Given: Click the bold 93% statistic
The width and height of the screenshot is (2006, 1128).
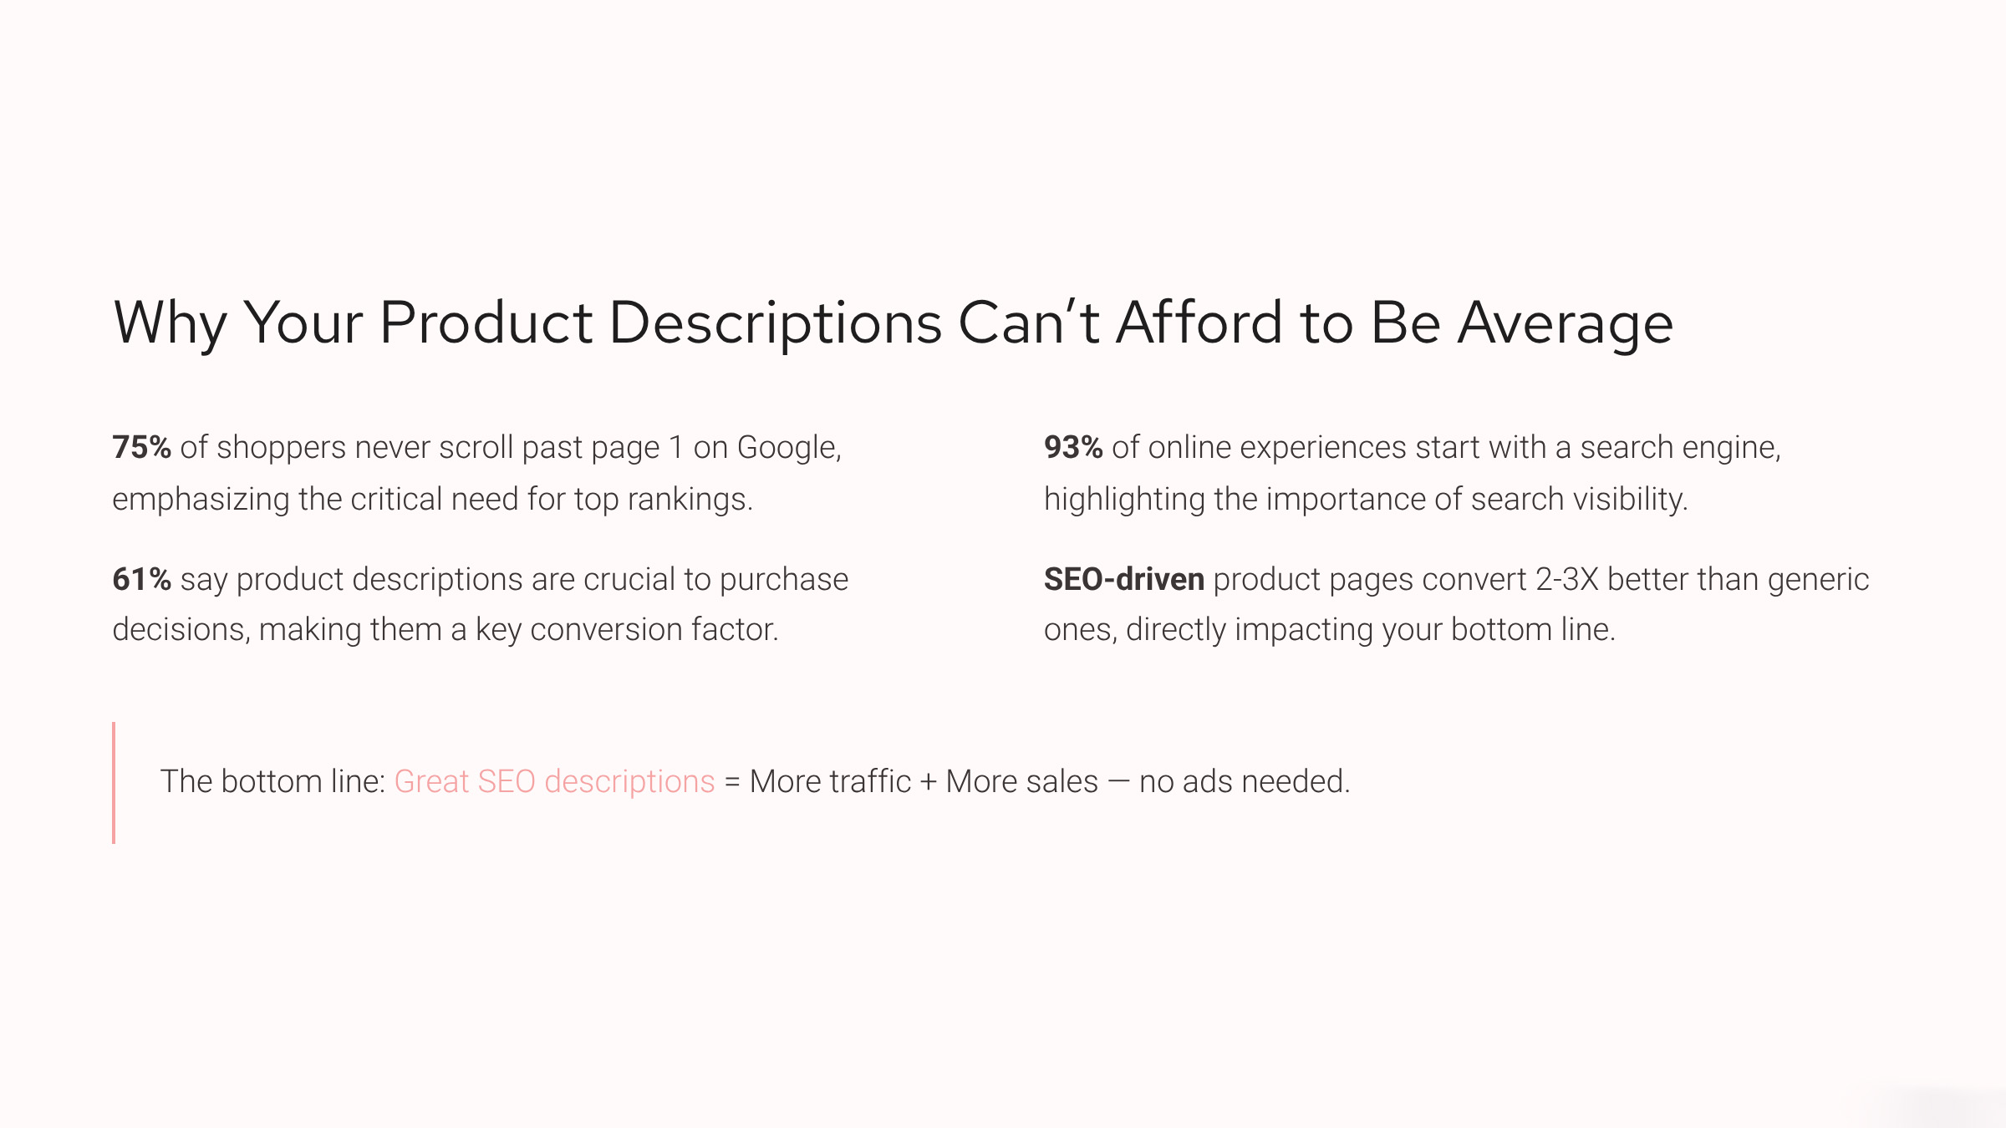Looking at the screenshot, I should pyautogui.click(x=1073, y=448).
